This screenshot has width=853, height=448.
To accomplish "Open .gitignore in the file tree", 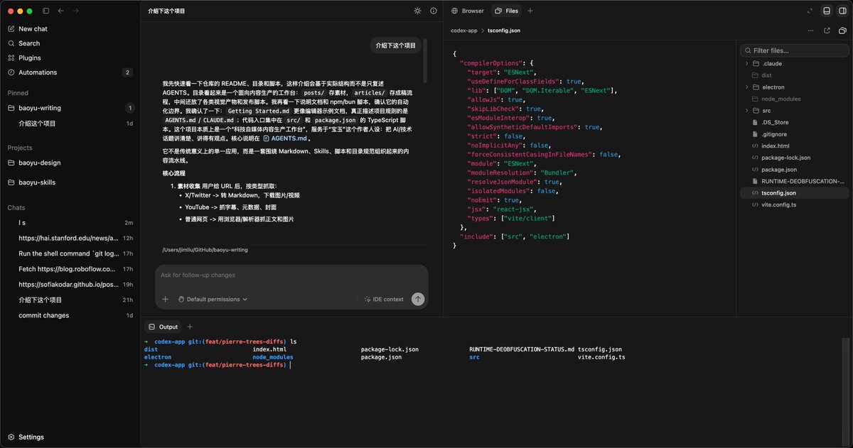I will coord(795,134).
